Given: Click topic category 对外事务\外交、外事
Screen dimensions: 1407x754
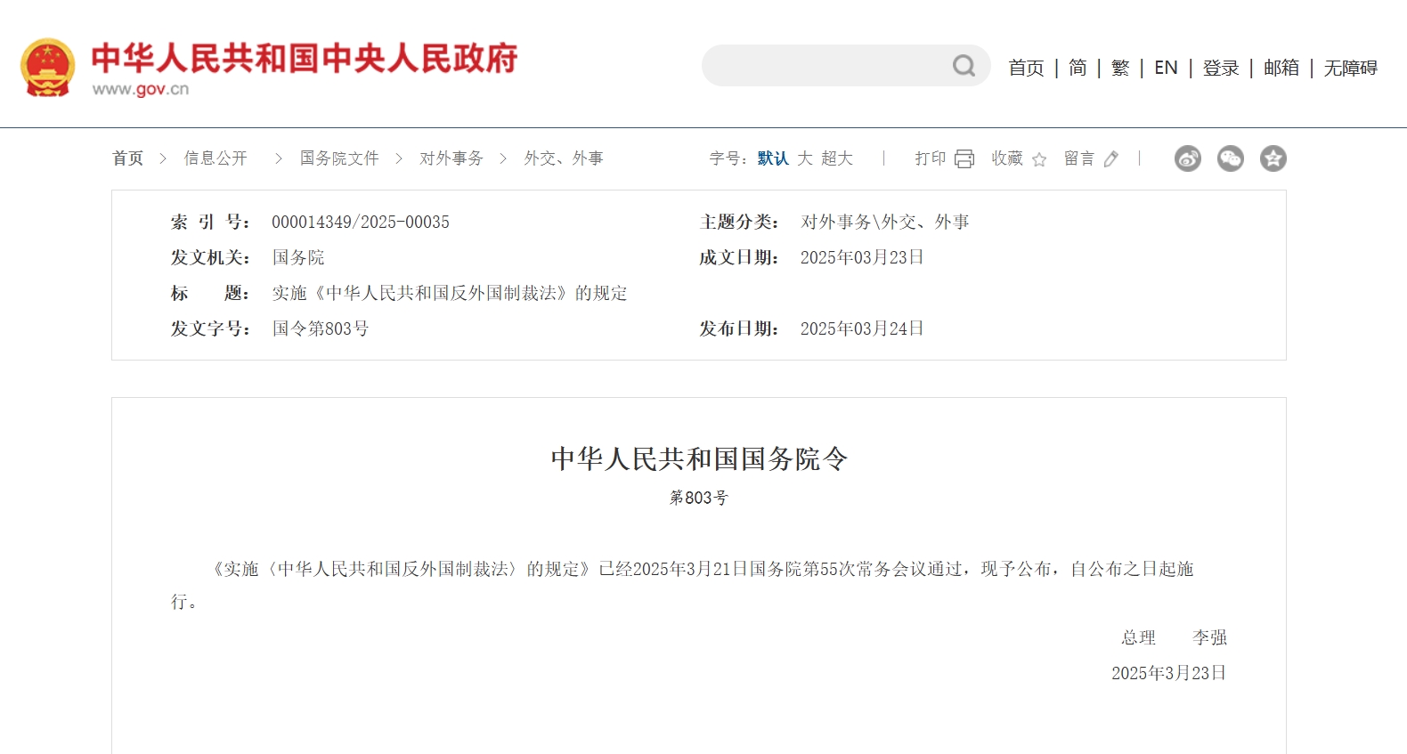Looking at the screenshot, I should click(885, 222).
